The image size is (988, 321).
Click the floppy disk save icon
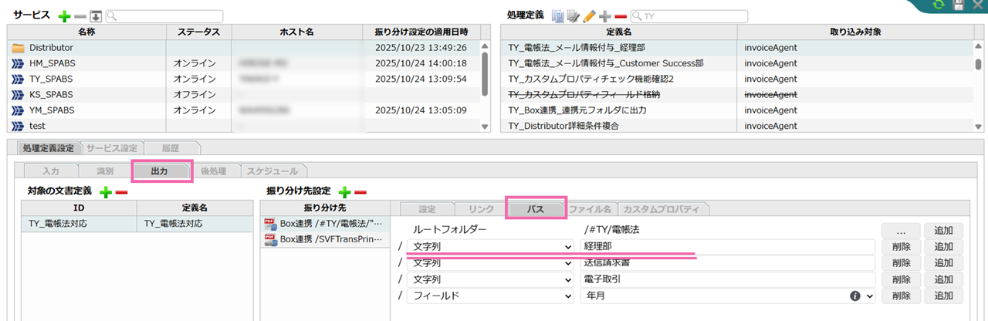point(958,5)
